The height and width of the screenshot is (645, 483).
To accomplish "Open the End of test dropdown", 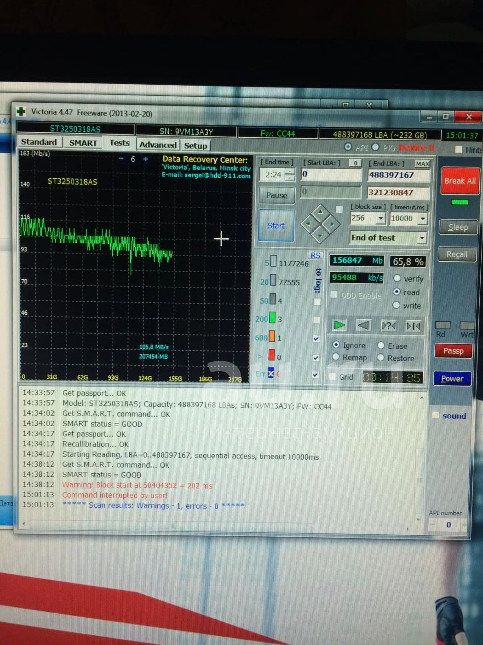I will point(421,238).
